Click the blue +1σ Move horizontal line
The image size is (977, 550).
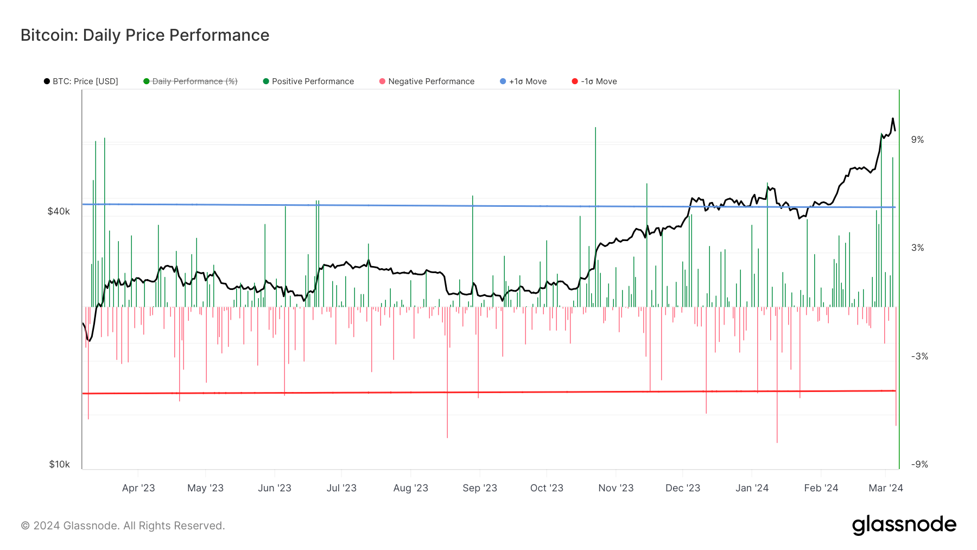[x=488, y=206]
